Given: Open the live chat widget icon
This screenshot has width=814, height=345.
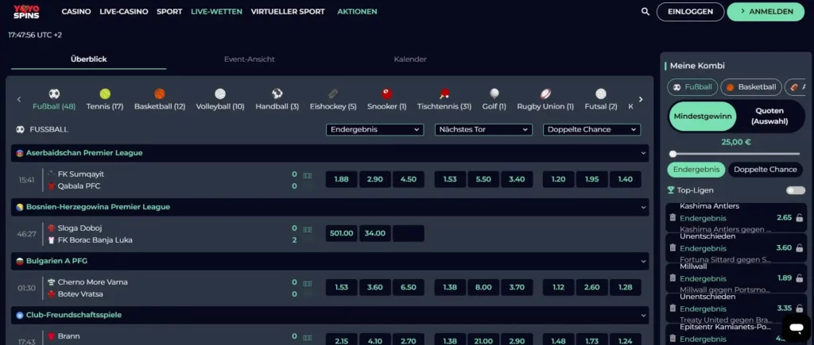Looking at the screenshot, I should coord(795,328).
